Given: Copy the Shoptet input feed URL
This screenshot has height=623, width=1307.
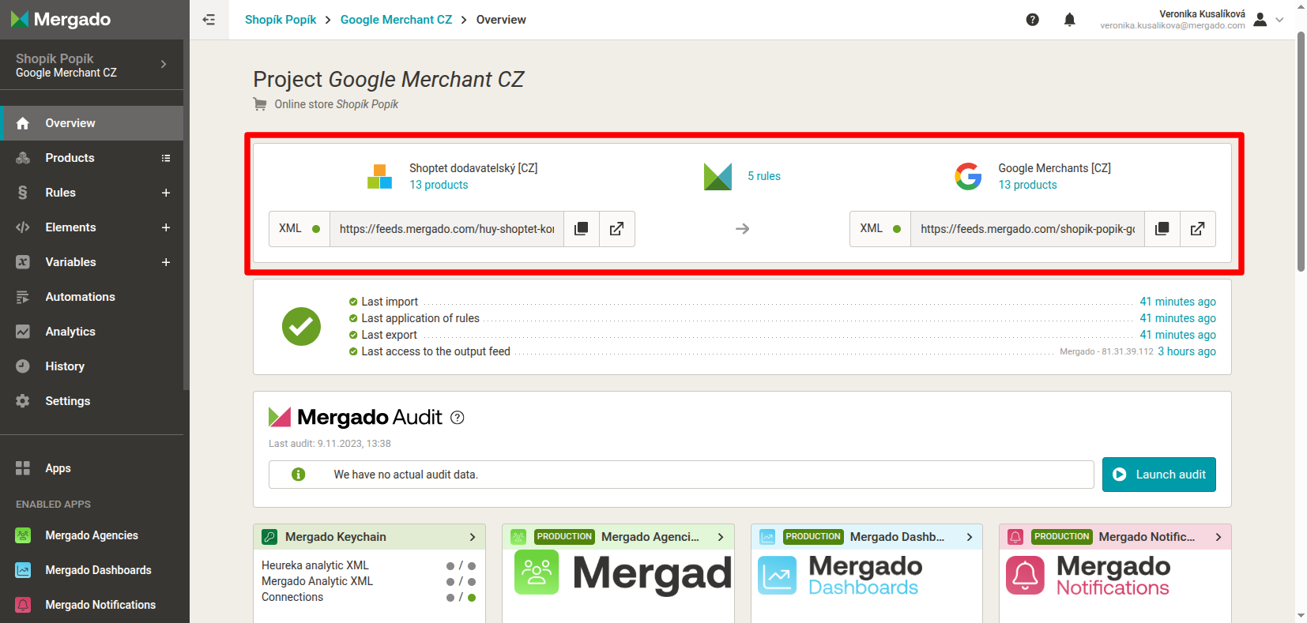Looking at the screenshot, I should click(x=581, y=229).
